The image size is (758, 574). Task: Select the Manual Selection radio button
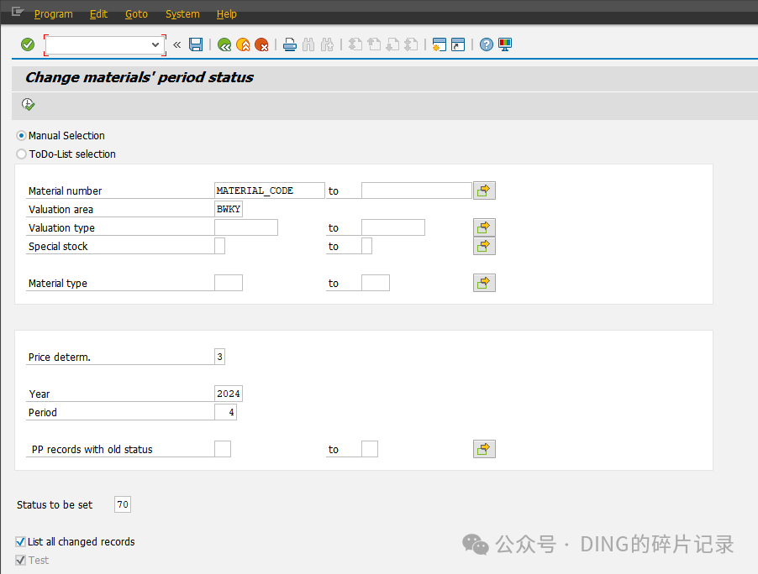pyautogui.click(x=21, y=136)
